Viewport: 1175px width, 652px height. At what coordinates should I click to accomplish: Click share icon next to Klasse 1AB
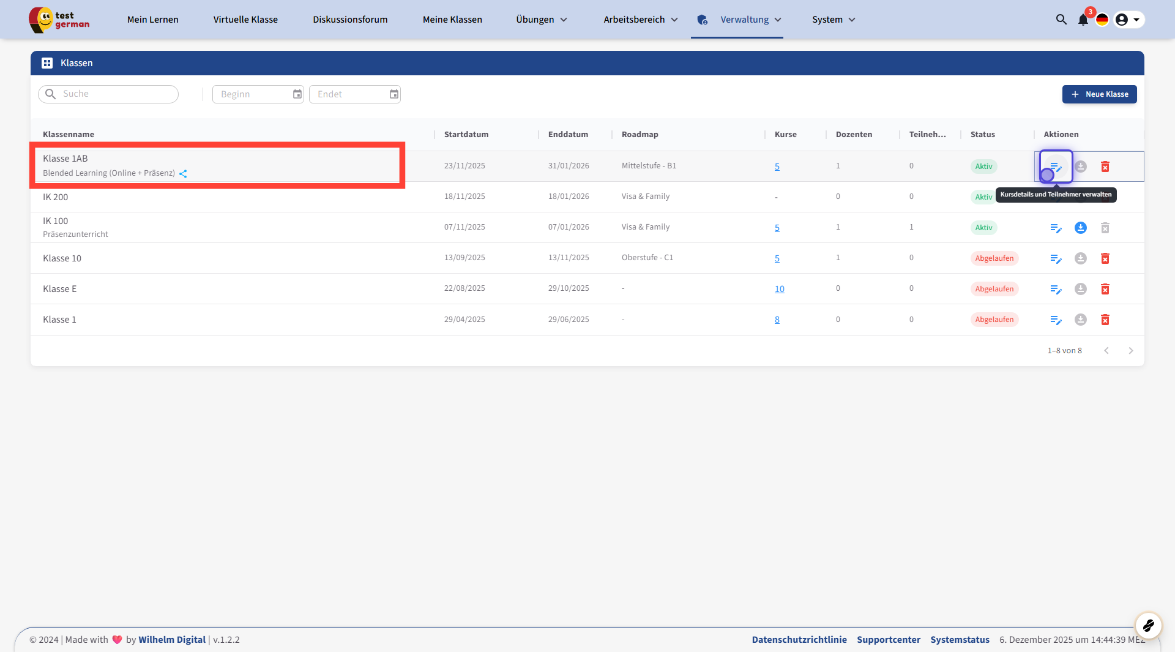point(183,174)
